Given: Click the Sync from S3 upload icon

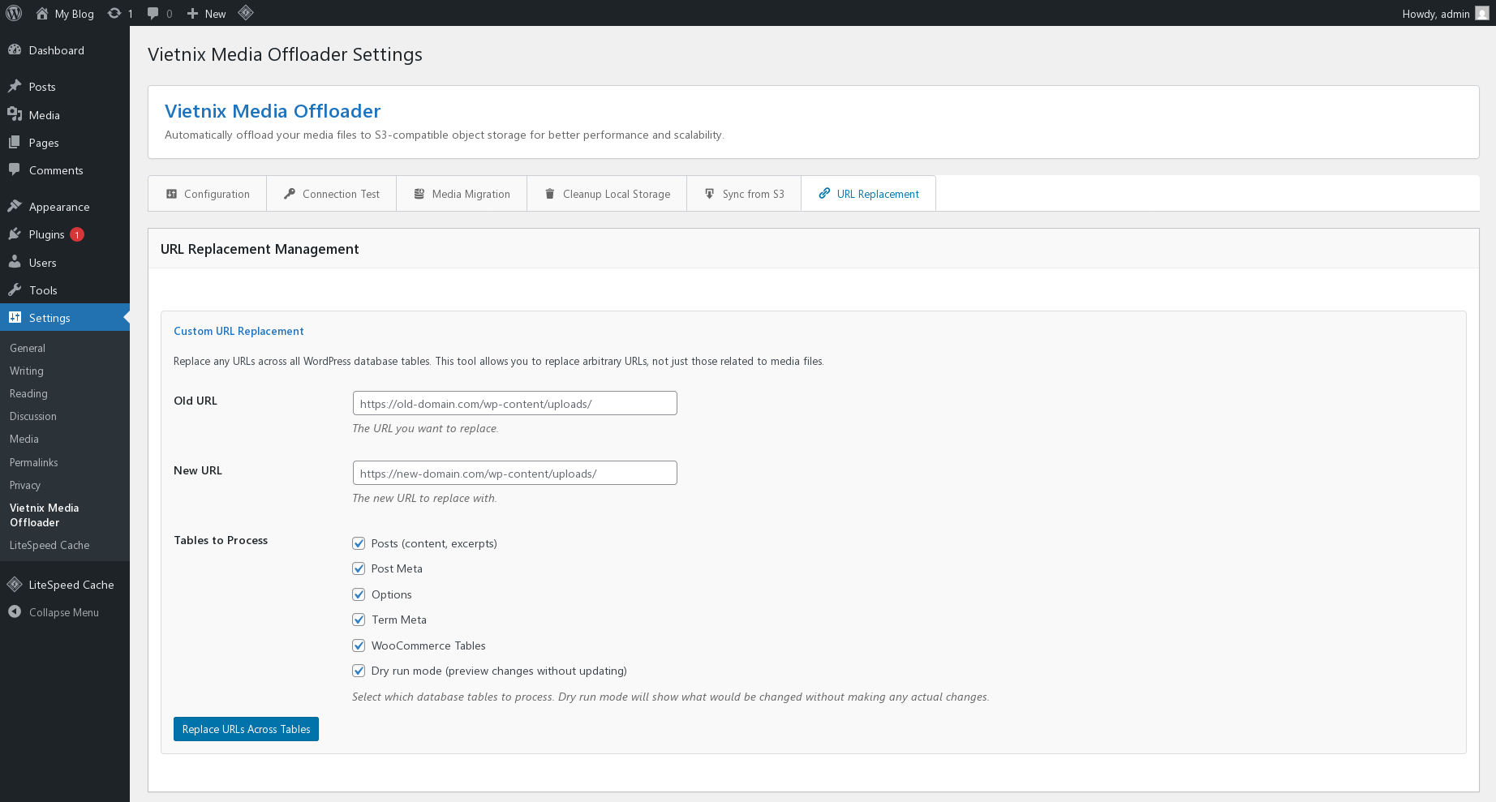Looking at the screenshot, I should tap(707, 193).
